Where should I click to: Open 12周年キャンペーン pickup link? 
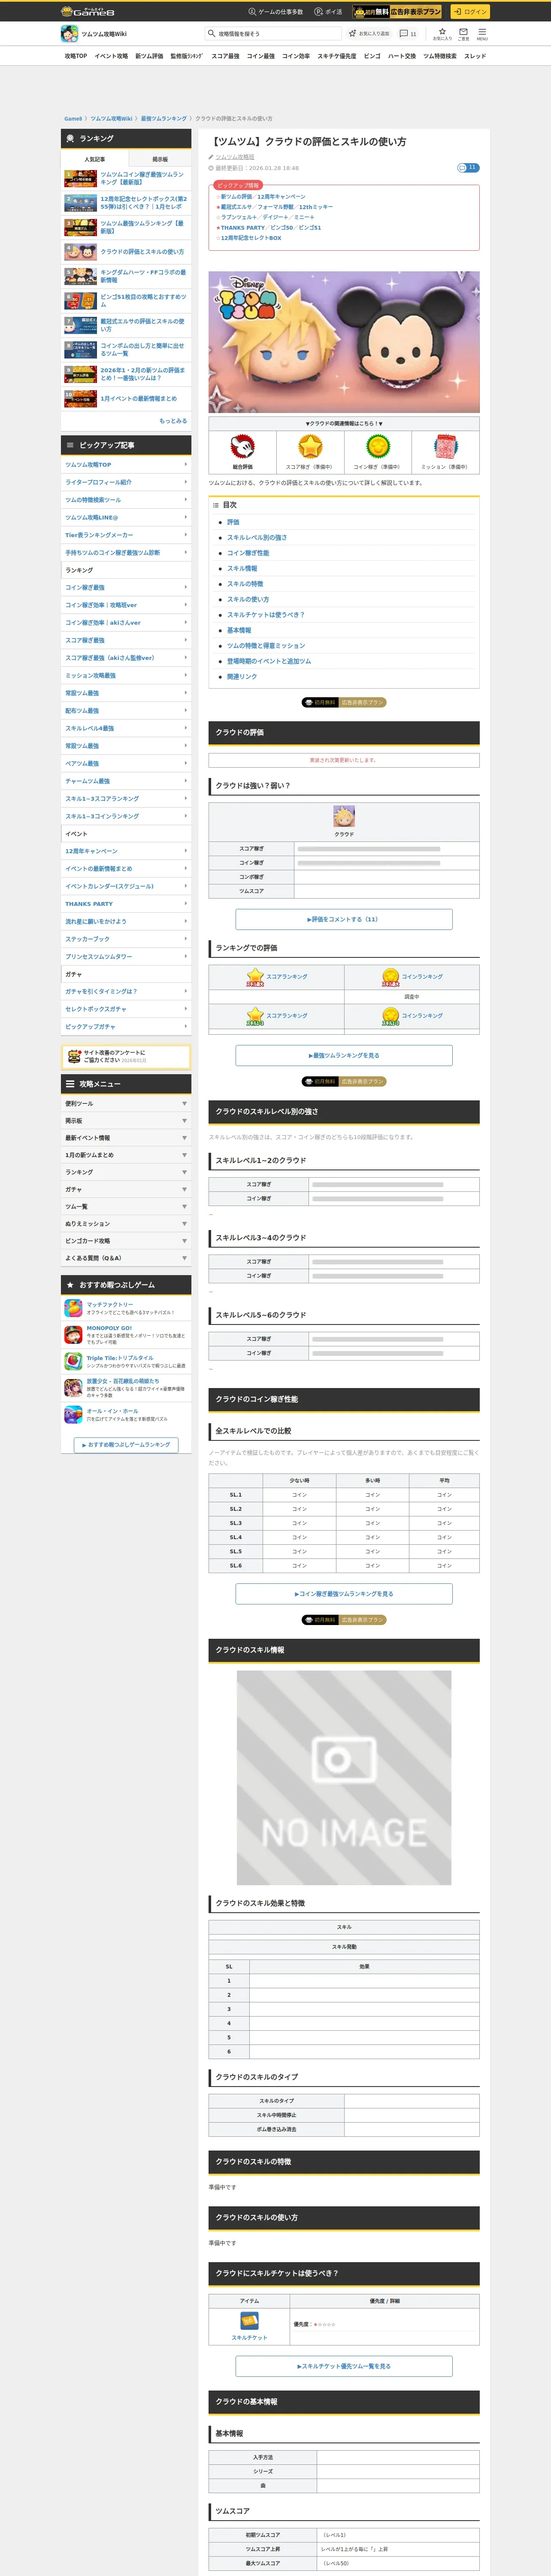coord(126,851)
